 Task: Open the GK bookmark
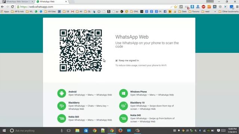[x=158, y=12]
